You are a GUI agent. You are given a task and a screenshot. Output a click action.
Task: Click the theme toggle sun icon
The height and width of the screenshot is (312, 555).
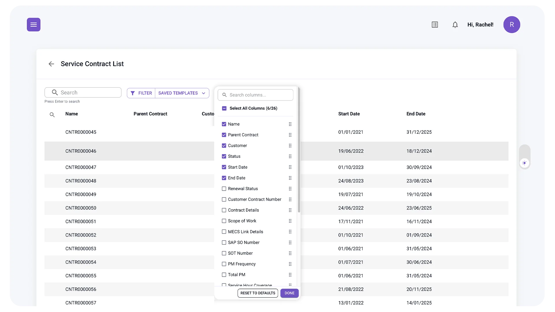[524, 163]
